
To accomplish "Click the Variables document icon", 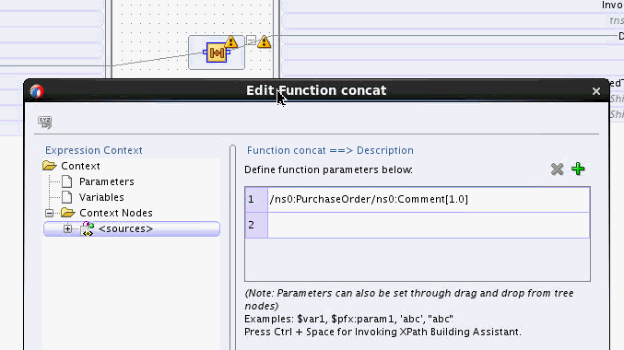I will click(67, 197).
